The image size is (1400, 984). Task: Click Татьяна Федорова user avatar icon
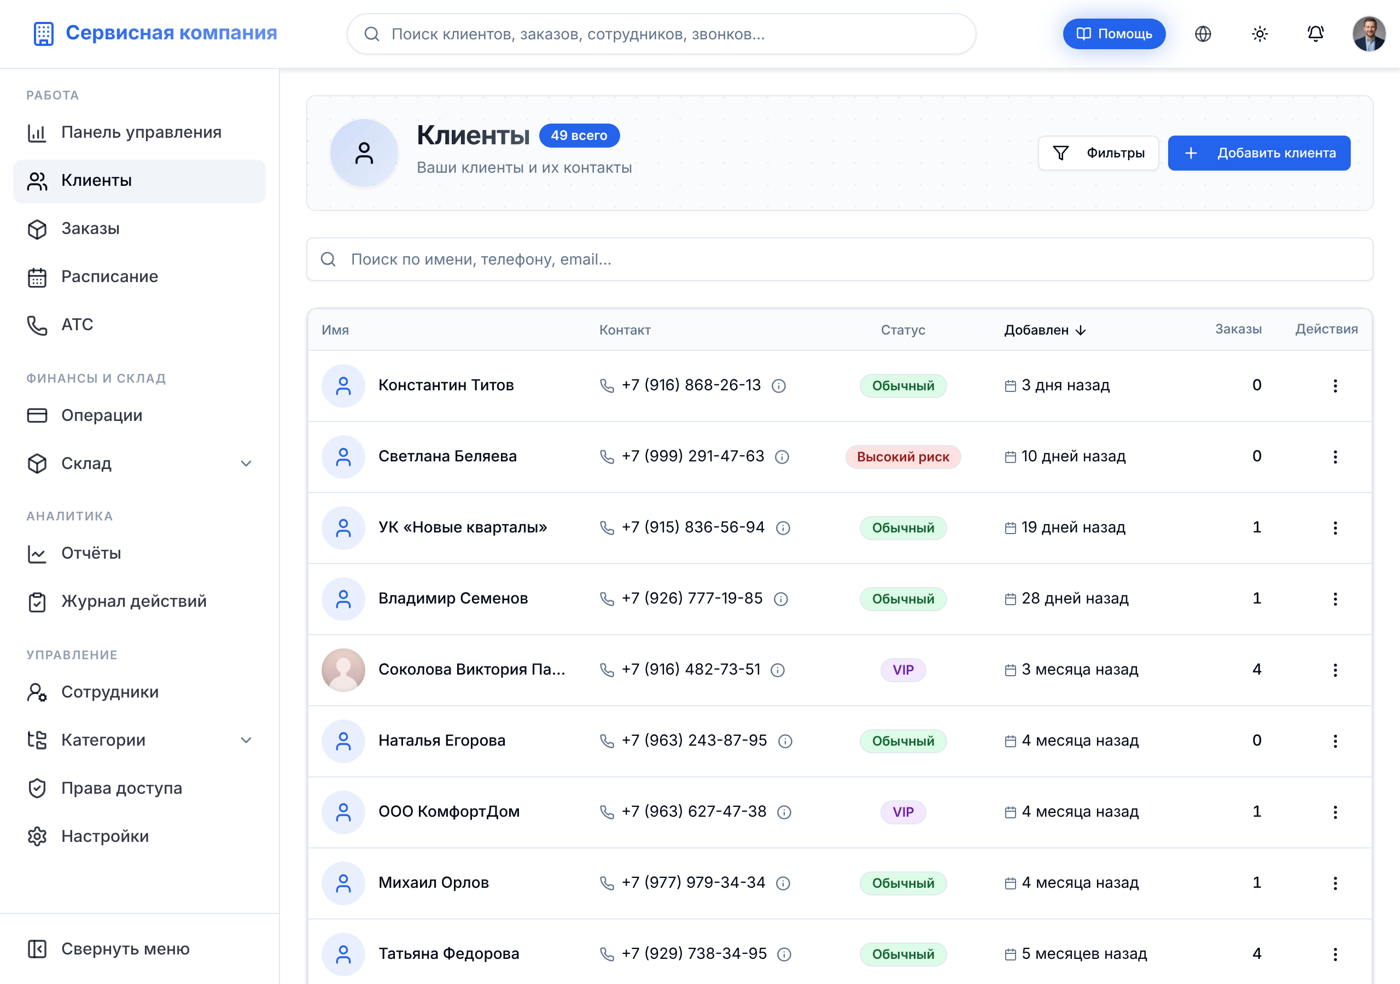[x=343, y=954]
